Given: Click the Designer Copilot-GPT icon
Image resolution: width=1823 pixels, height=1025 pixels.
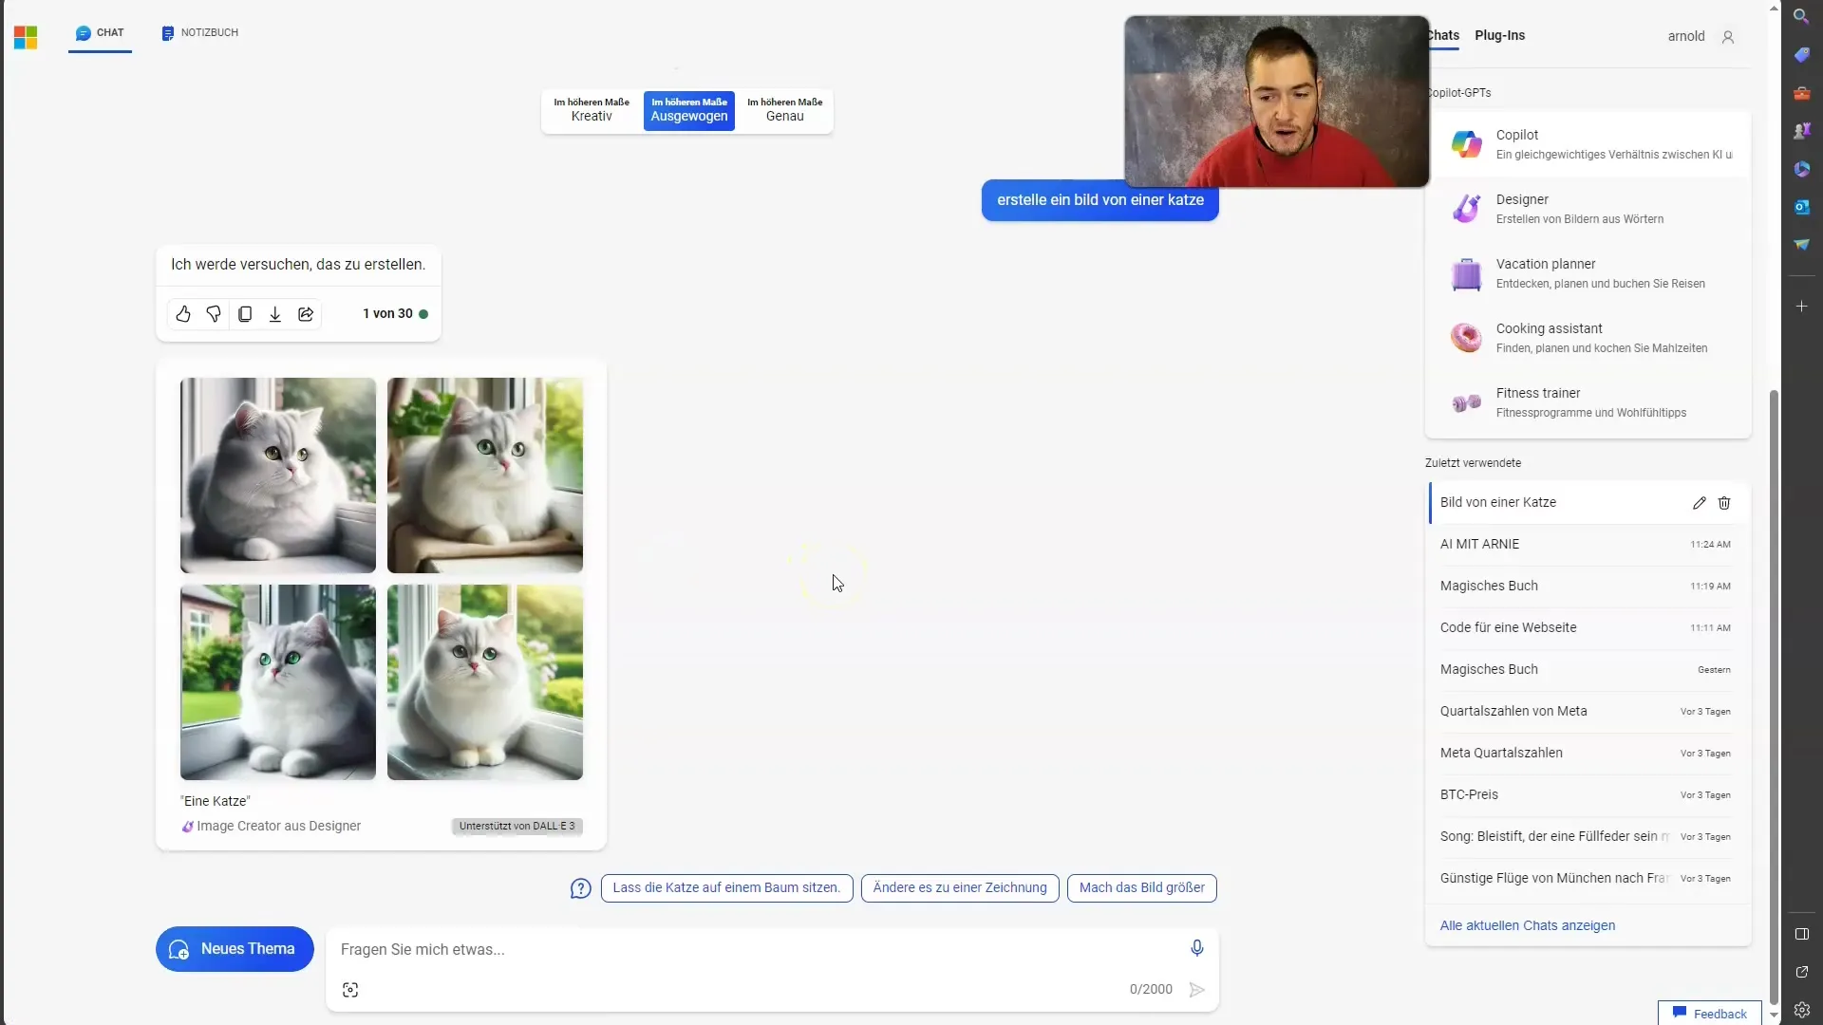Looking at the screenshot, I should click(x=1465, y=208).
